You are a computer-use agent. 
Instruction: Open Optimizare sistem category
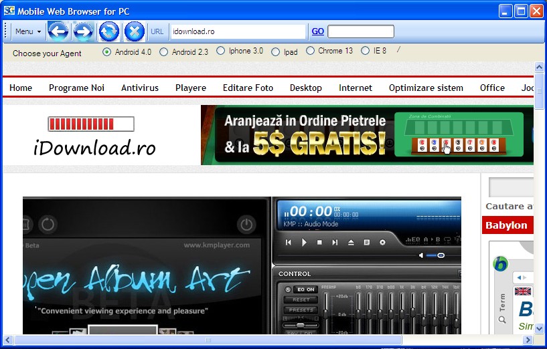coord(426,88)
